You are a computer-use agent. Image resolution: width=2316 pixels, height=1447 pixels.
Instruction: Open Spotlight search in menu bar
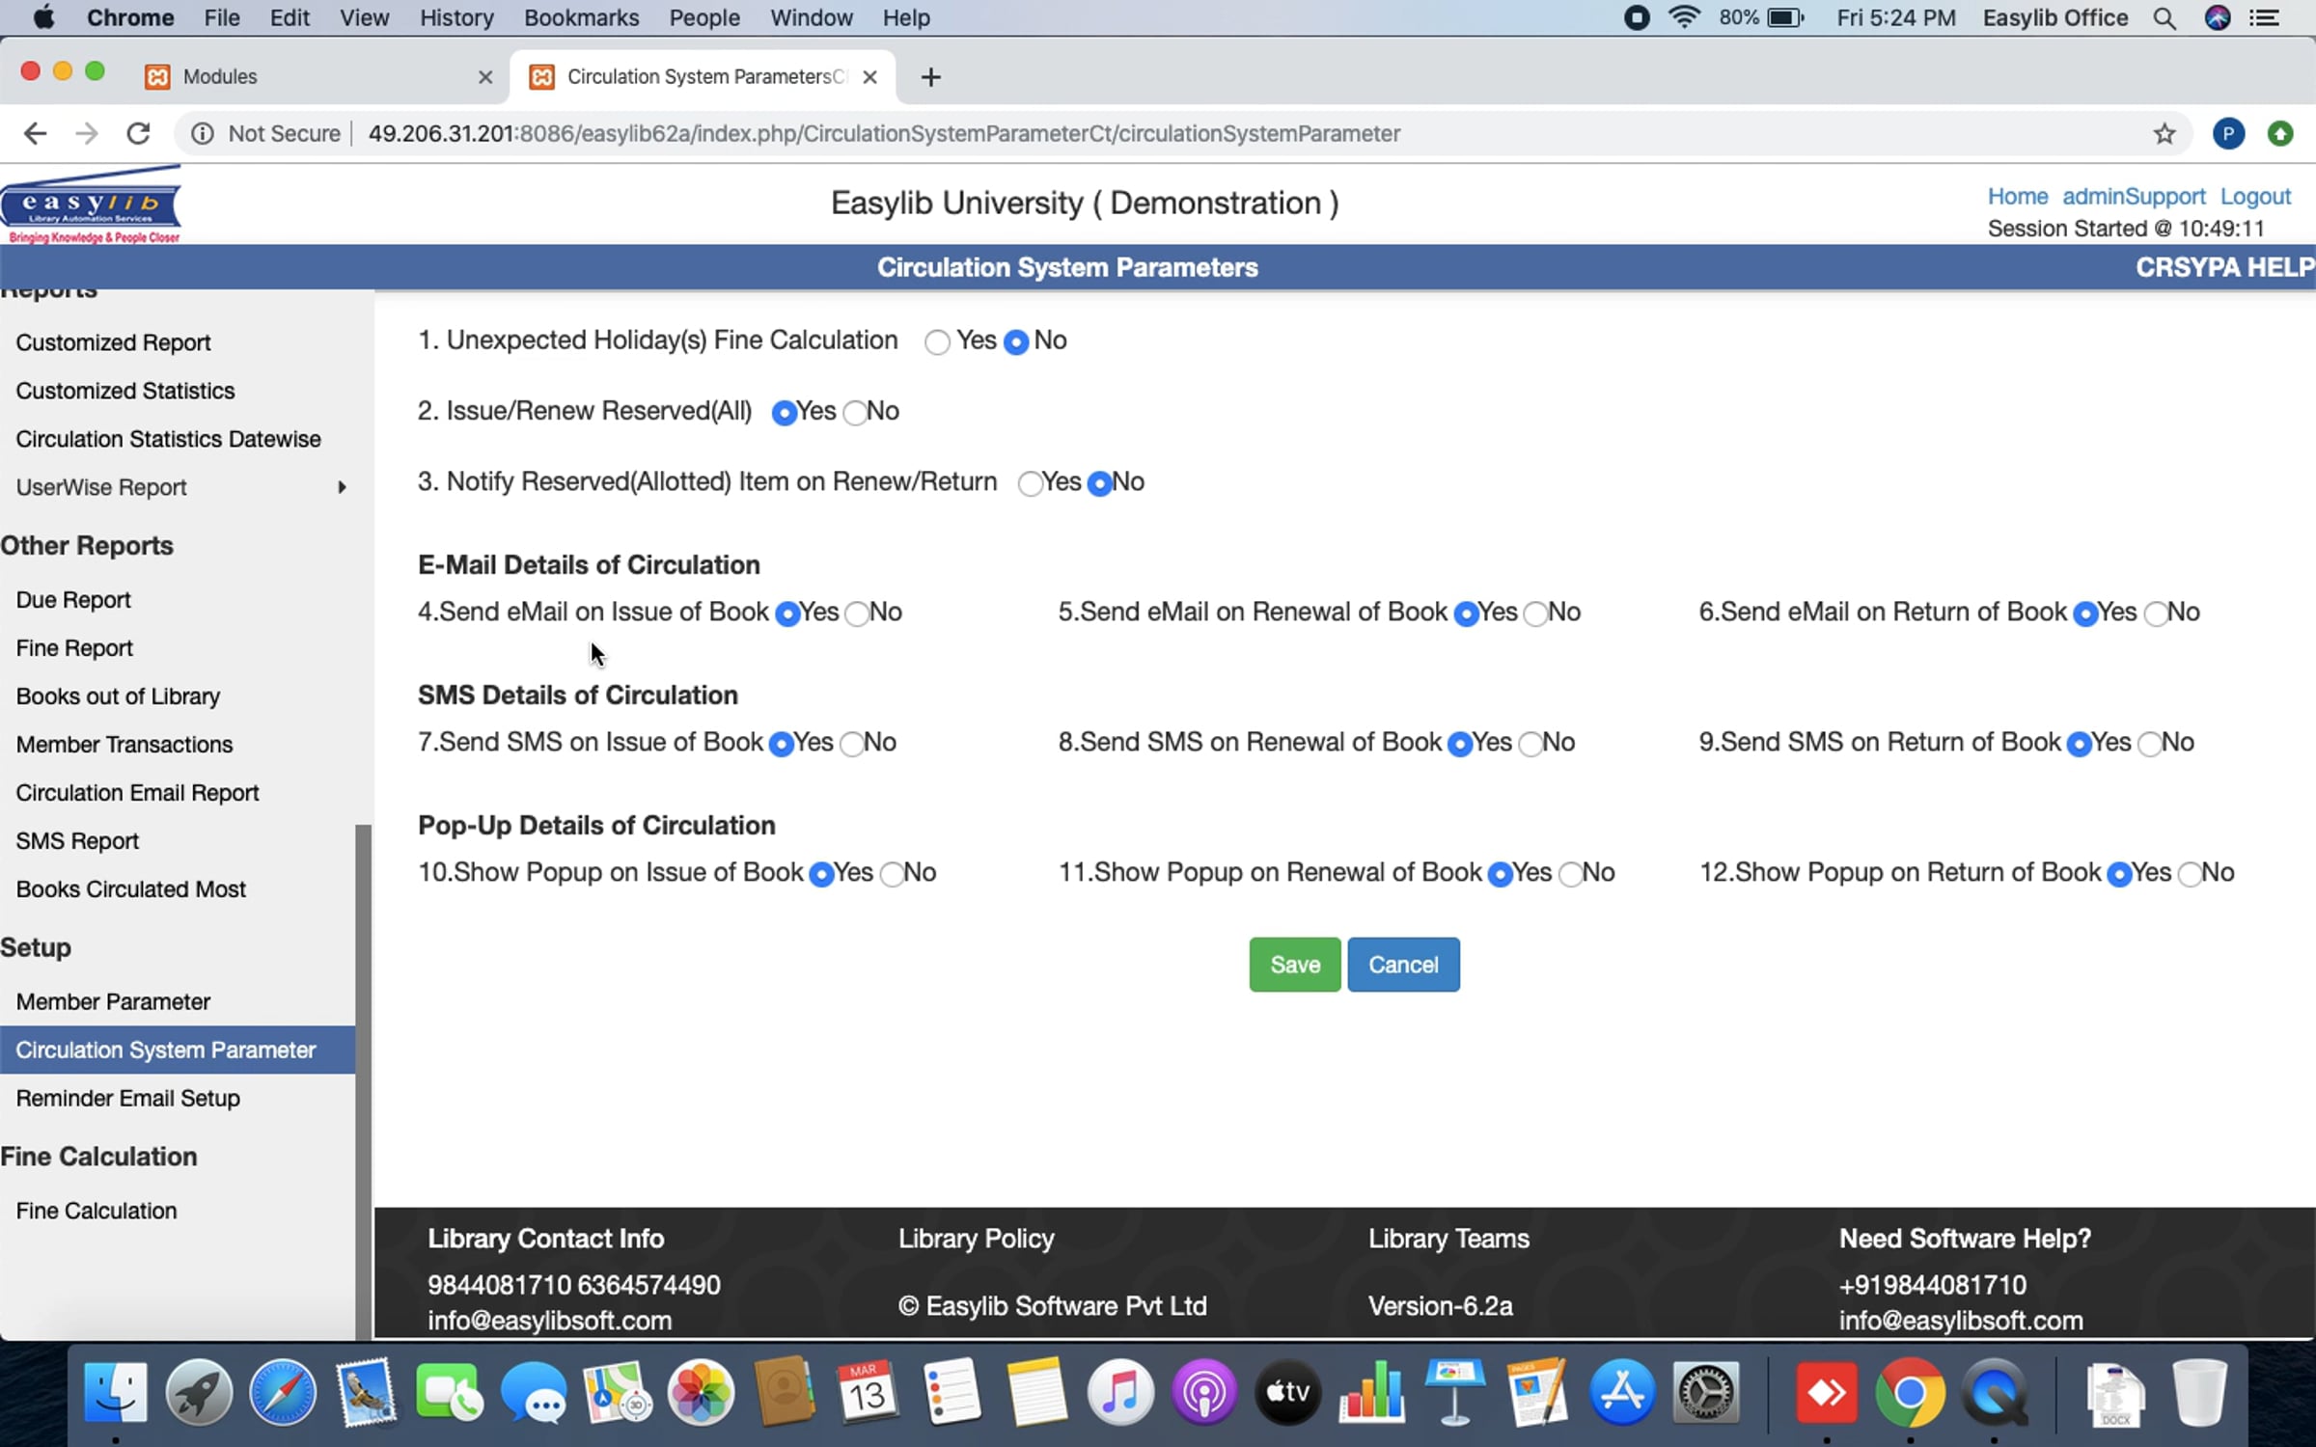(x=2164, y=18)
